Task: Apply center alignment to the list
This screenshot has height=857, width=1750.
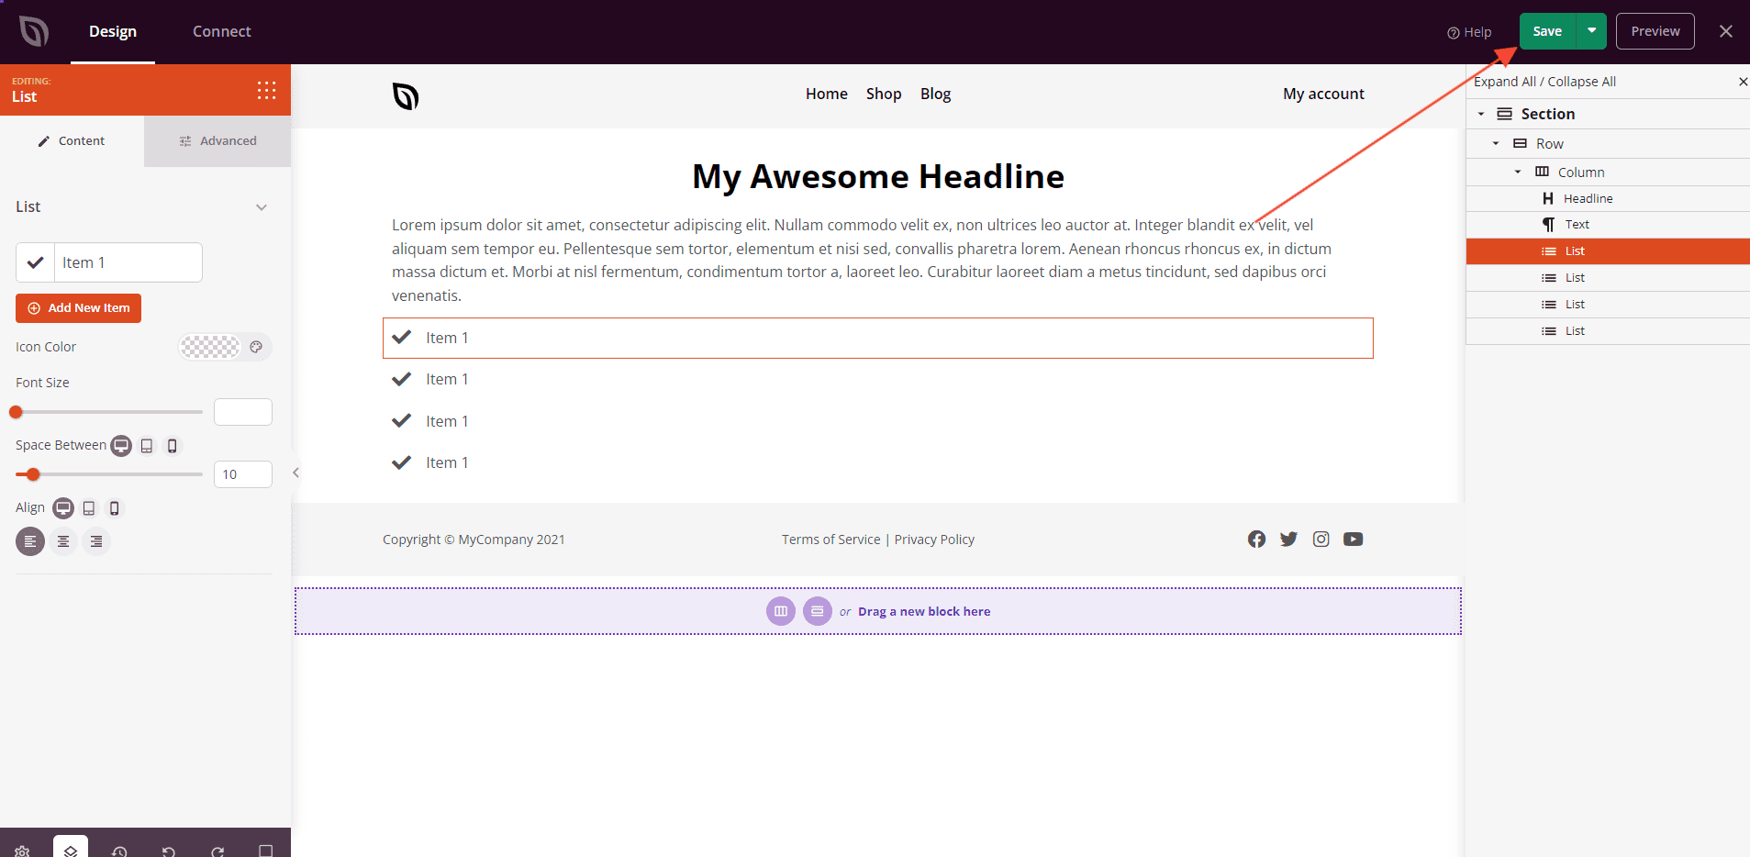Action: [x=63, y=541]
